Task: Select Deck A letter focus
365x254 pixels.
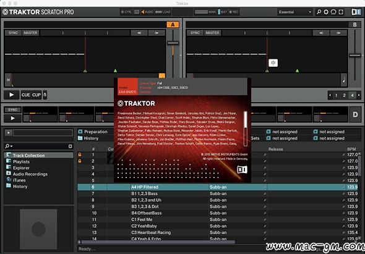Action: click(x=173, y=25)
